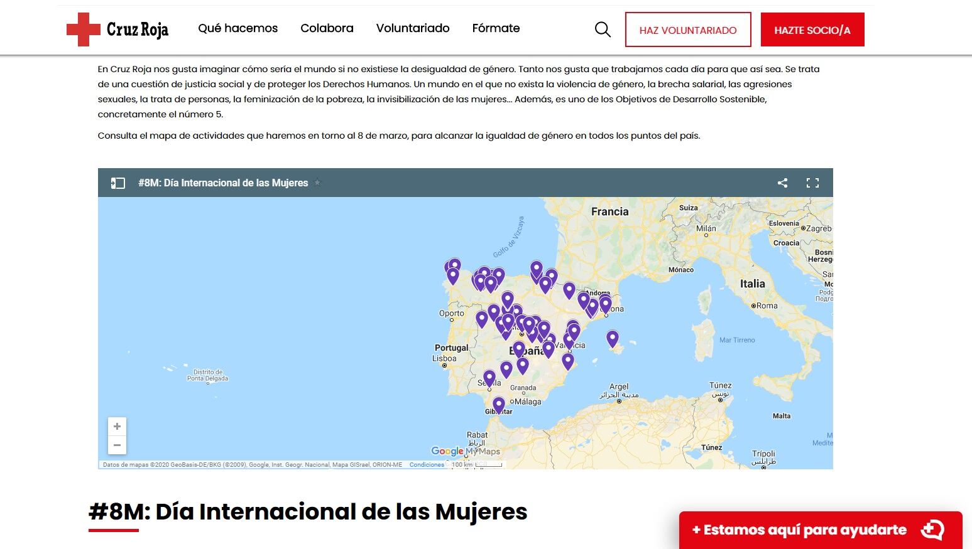The width and height of the screenshot is (972, 549).
Task: Open the Voluntariado menu
Action: (413, 28)
